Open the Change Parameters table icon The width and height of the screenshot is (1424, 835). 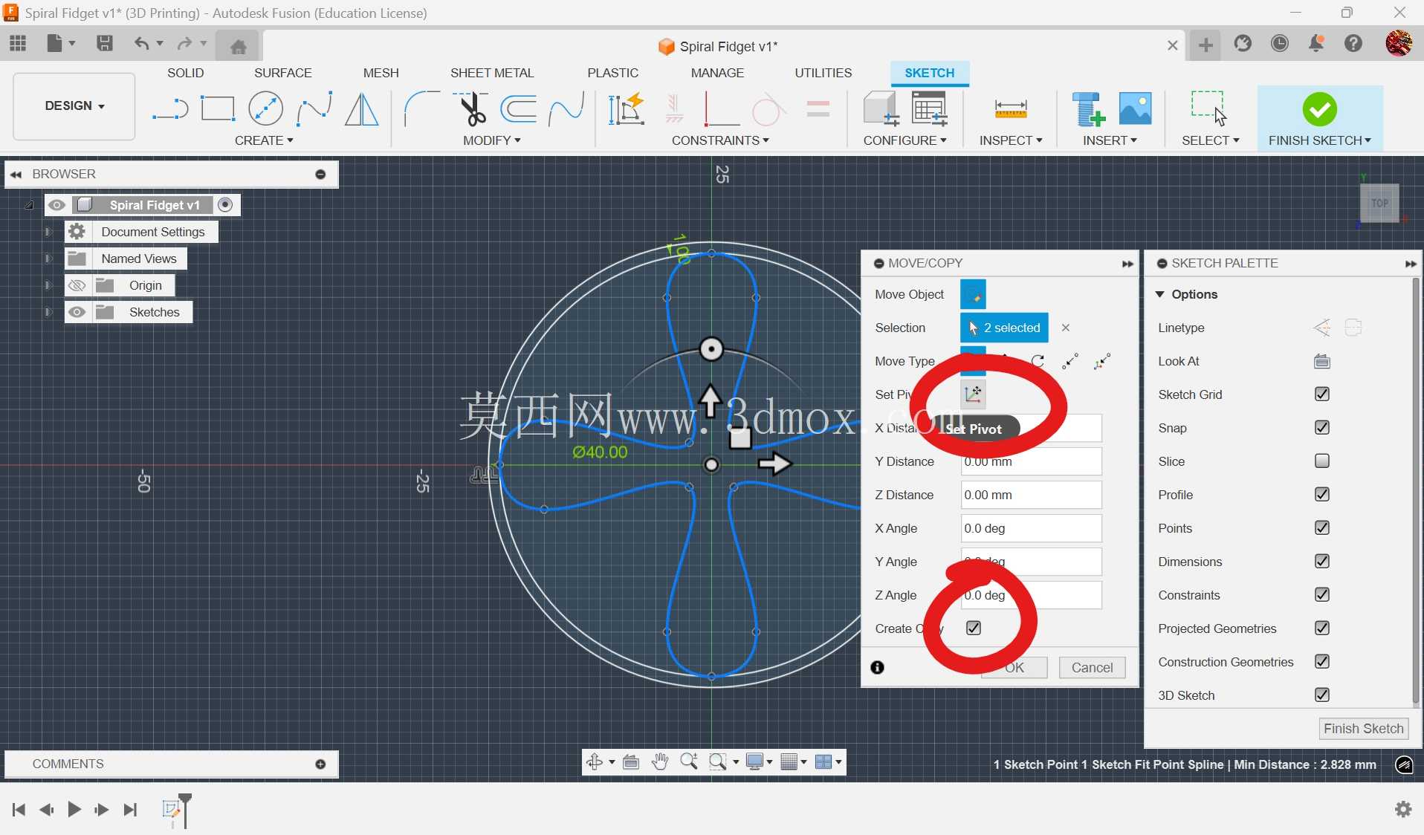tap(929, 109)
